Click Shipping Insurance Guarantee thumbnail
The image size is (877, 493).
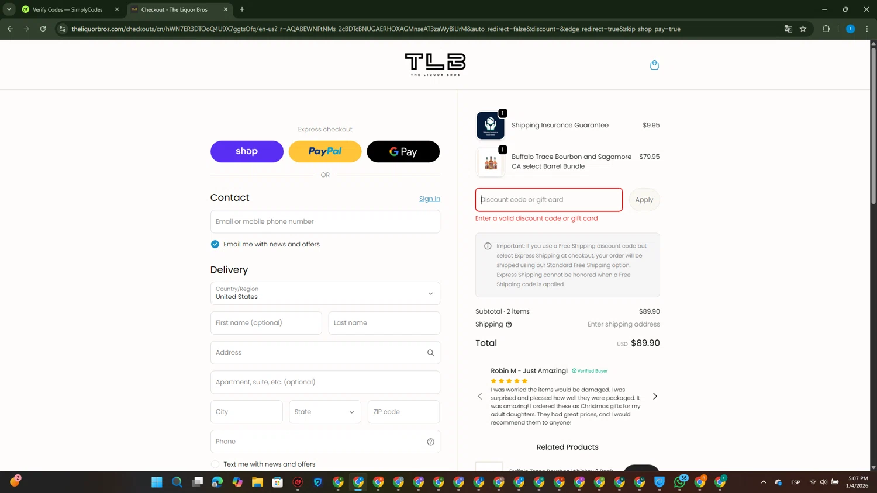coord(491,126)
